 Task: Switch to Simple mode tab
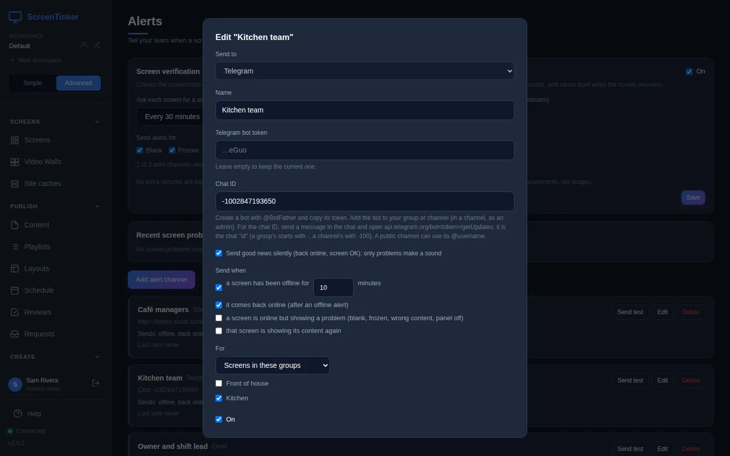click(32, 83)
